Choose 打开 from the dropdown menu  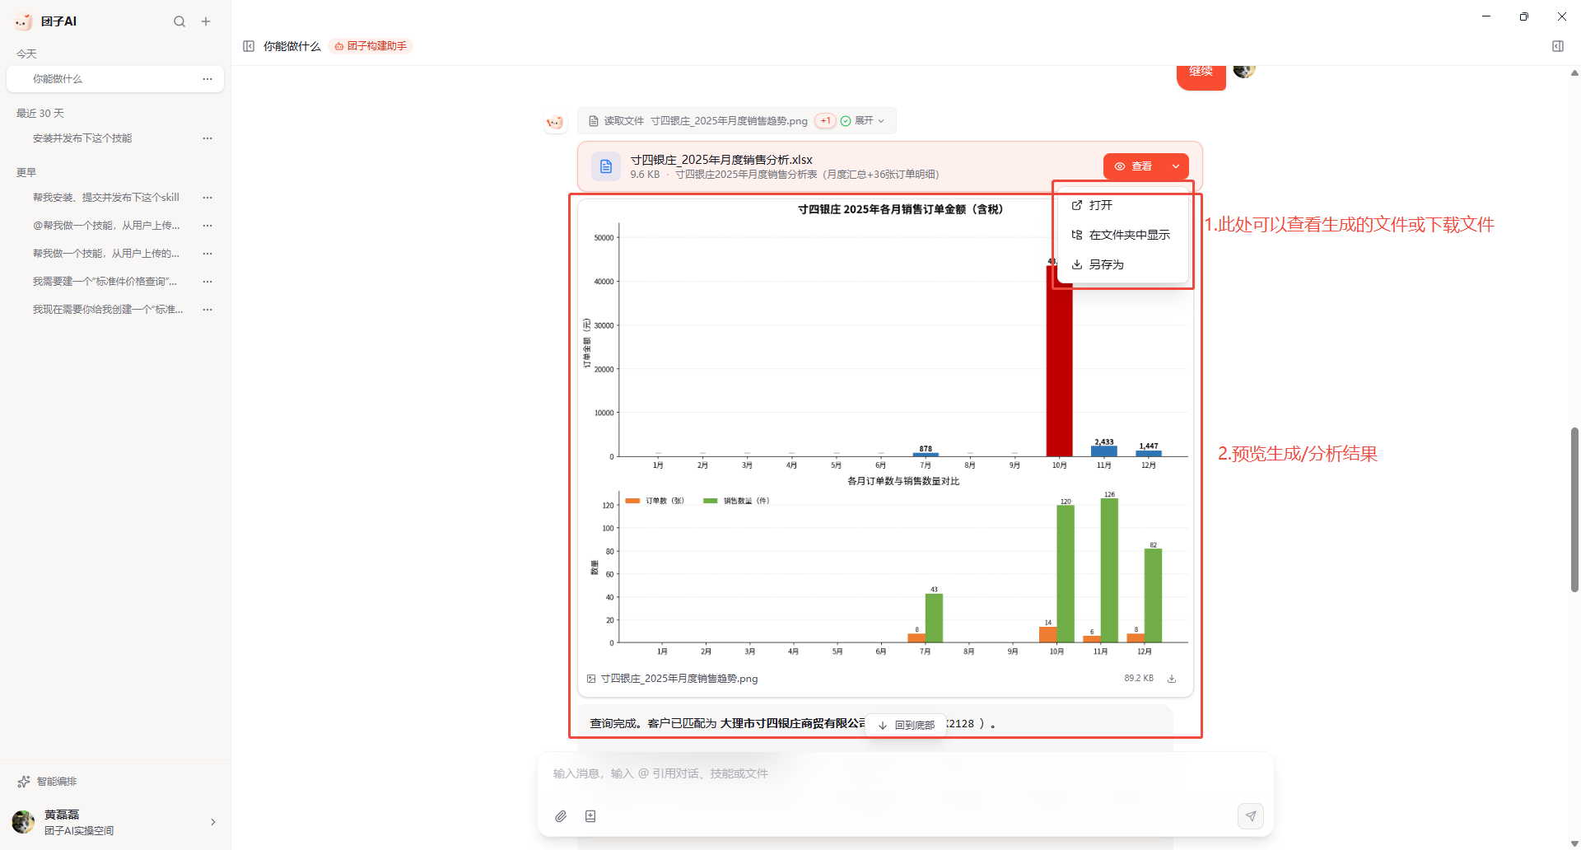coord(1123,205)
